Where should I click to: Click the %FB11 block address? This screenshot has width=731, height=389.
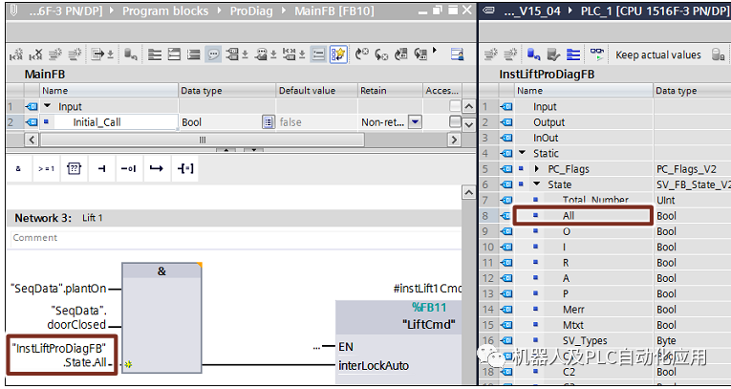coord(429,308)
